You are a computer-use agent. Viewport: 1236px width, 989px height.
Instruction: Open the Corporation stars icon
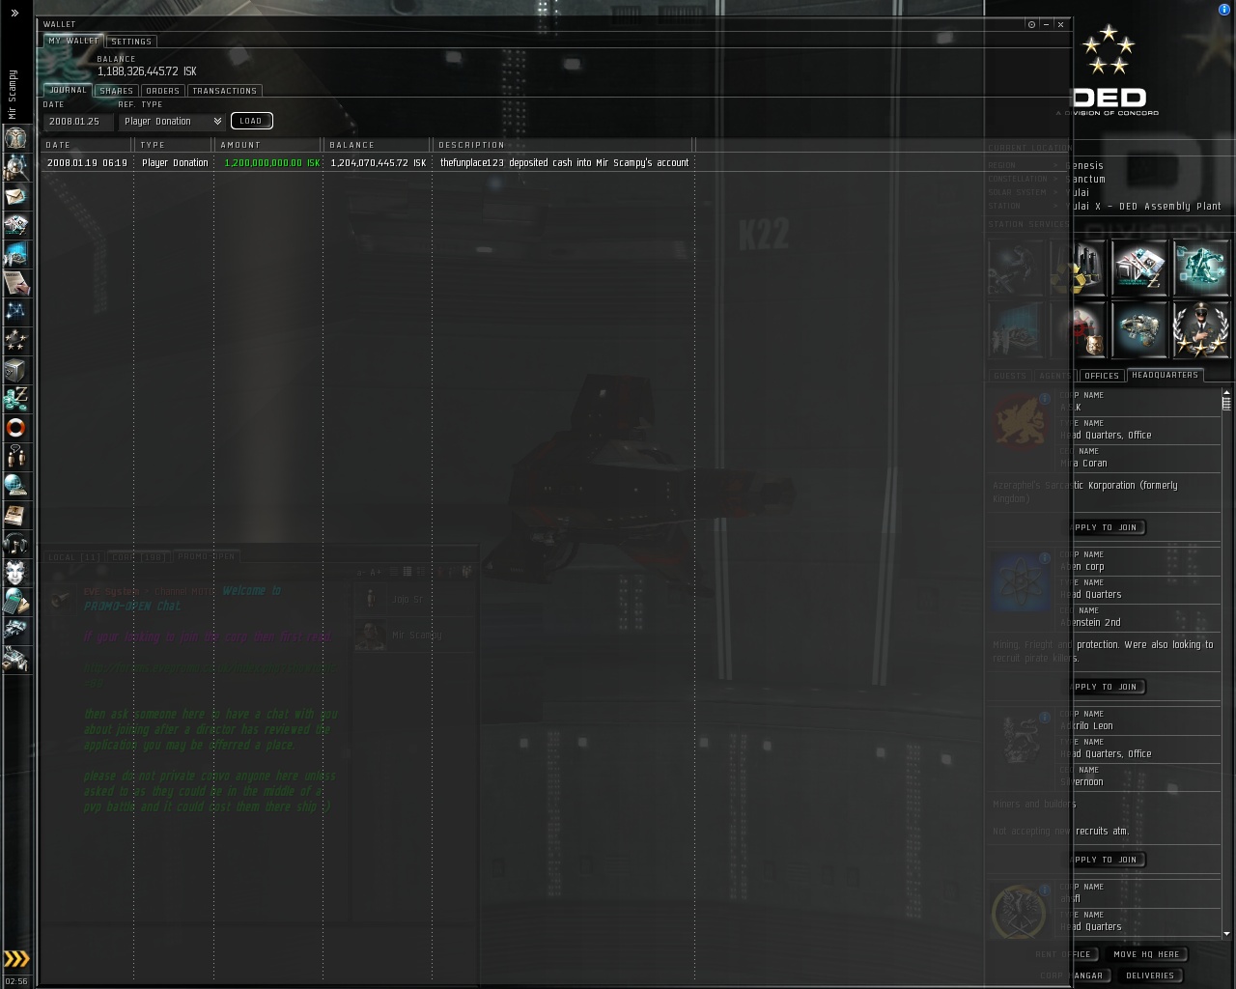(16, 341)
